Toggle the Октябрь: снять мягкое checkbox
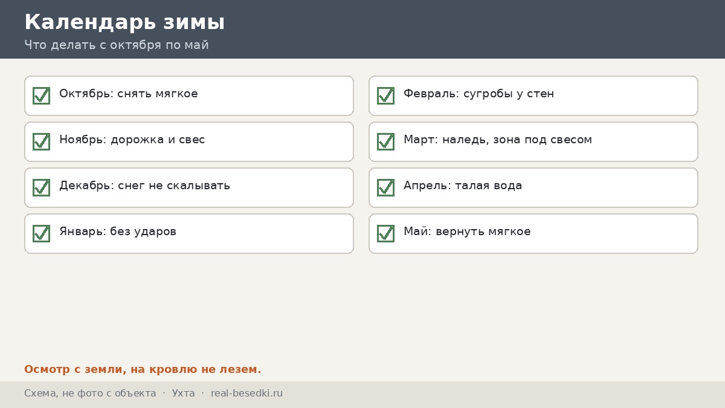The width and height of the screenshot is (725, 408). (x=41, y=96)
